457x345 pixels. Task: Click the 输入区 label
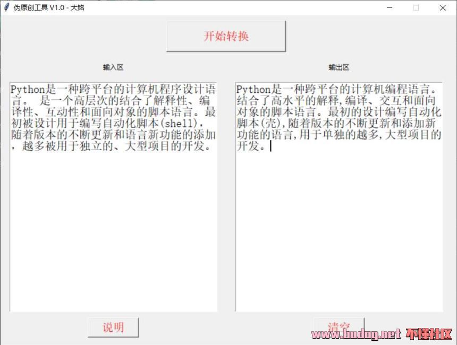pos(113,67)
